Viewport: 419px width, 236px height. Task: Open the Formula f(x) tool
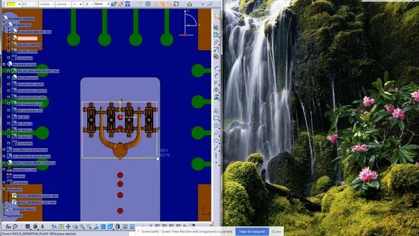click(9, 227)
